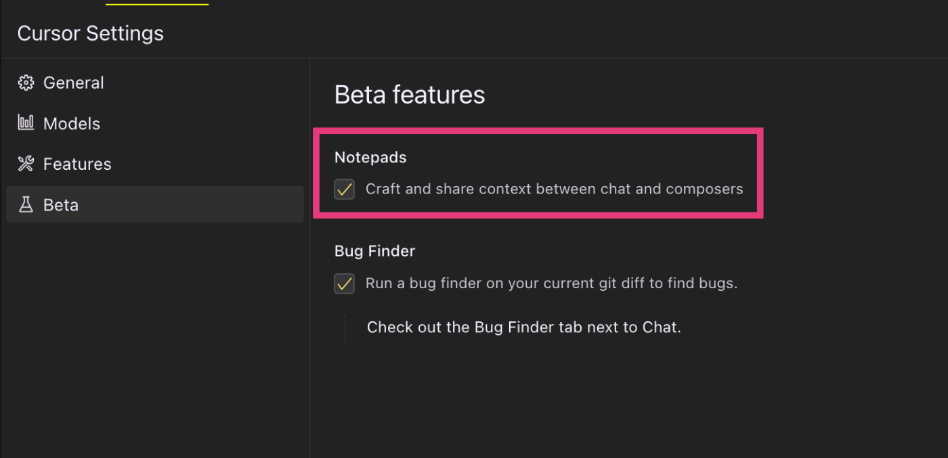Screen dimensions: 948x458
Task: Click the Features wrench icon
Action: 26,164
